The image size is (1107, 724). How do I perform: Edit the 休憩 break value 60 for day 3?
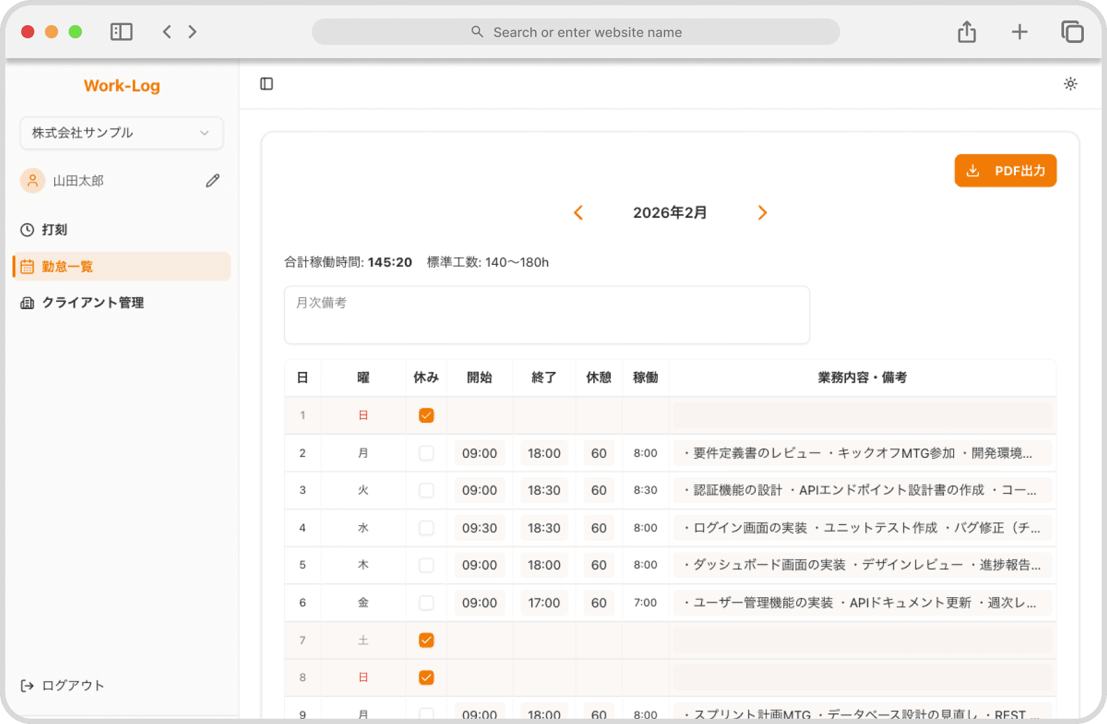[x=598, y=490]
